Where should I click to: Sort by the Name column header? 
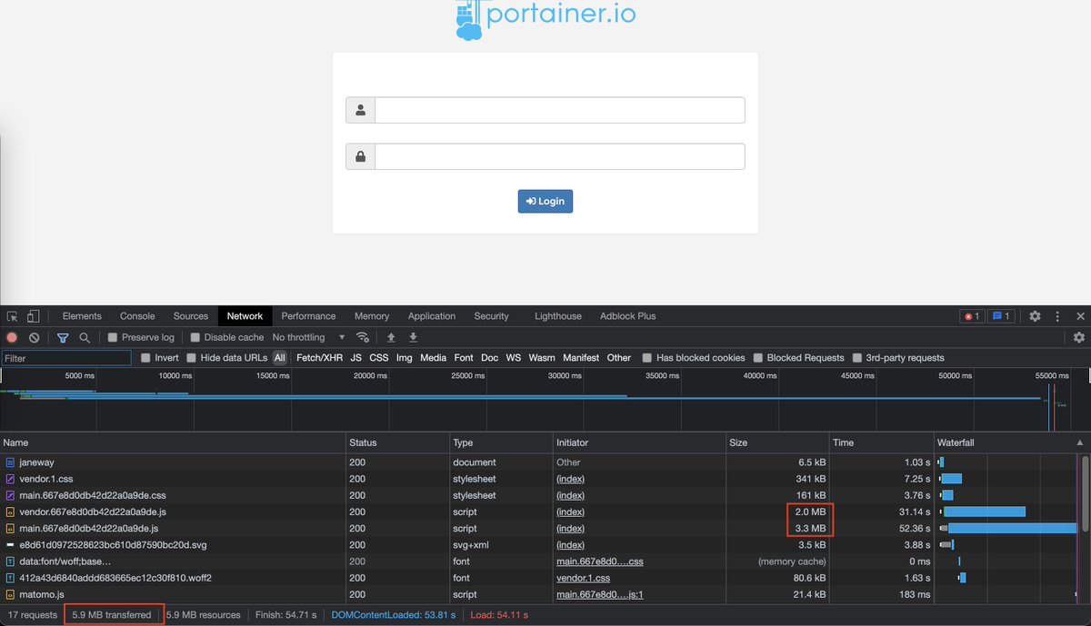pos(173,442)
